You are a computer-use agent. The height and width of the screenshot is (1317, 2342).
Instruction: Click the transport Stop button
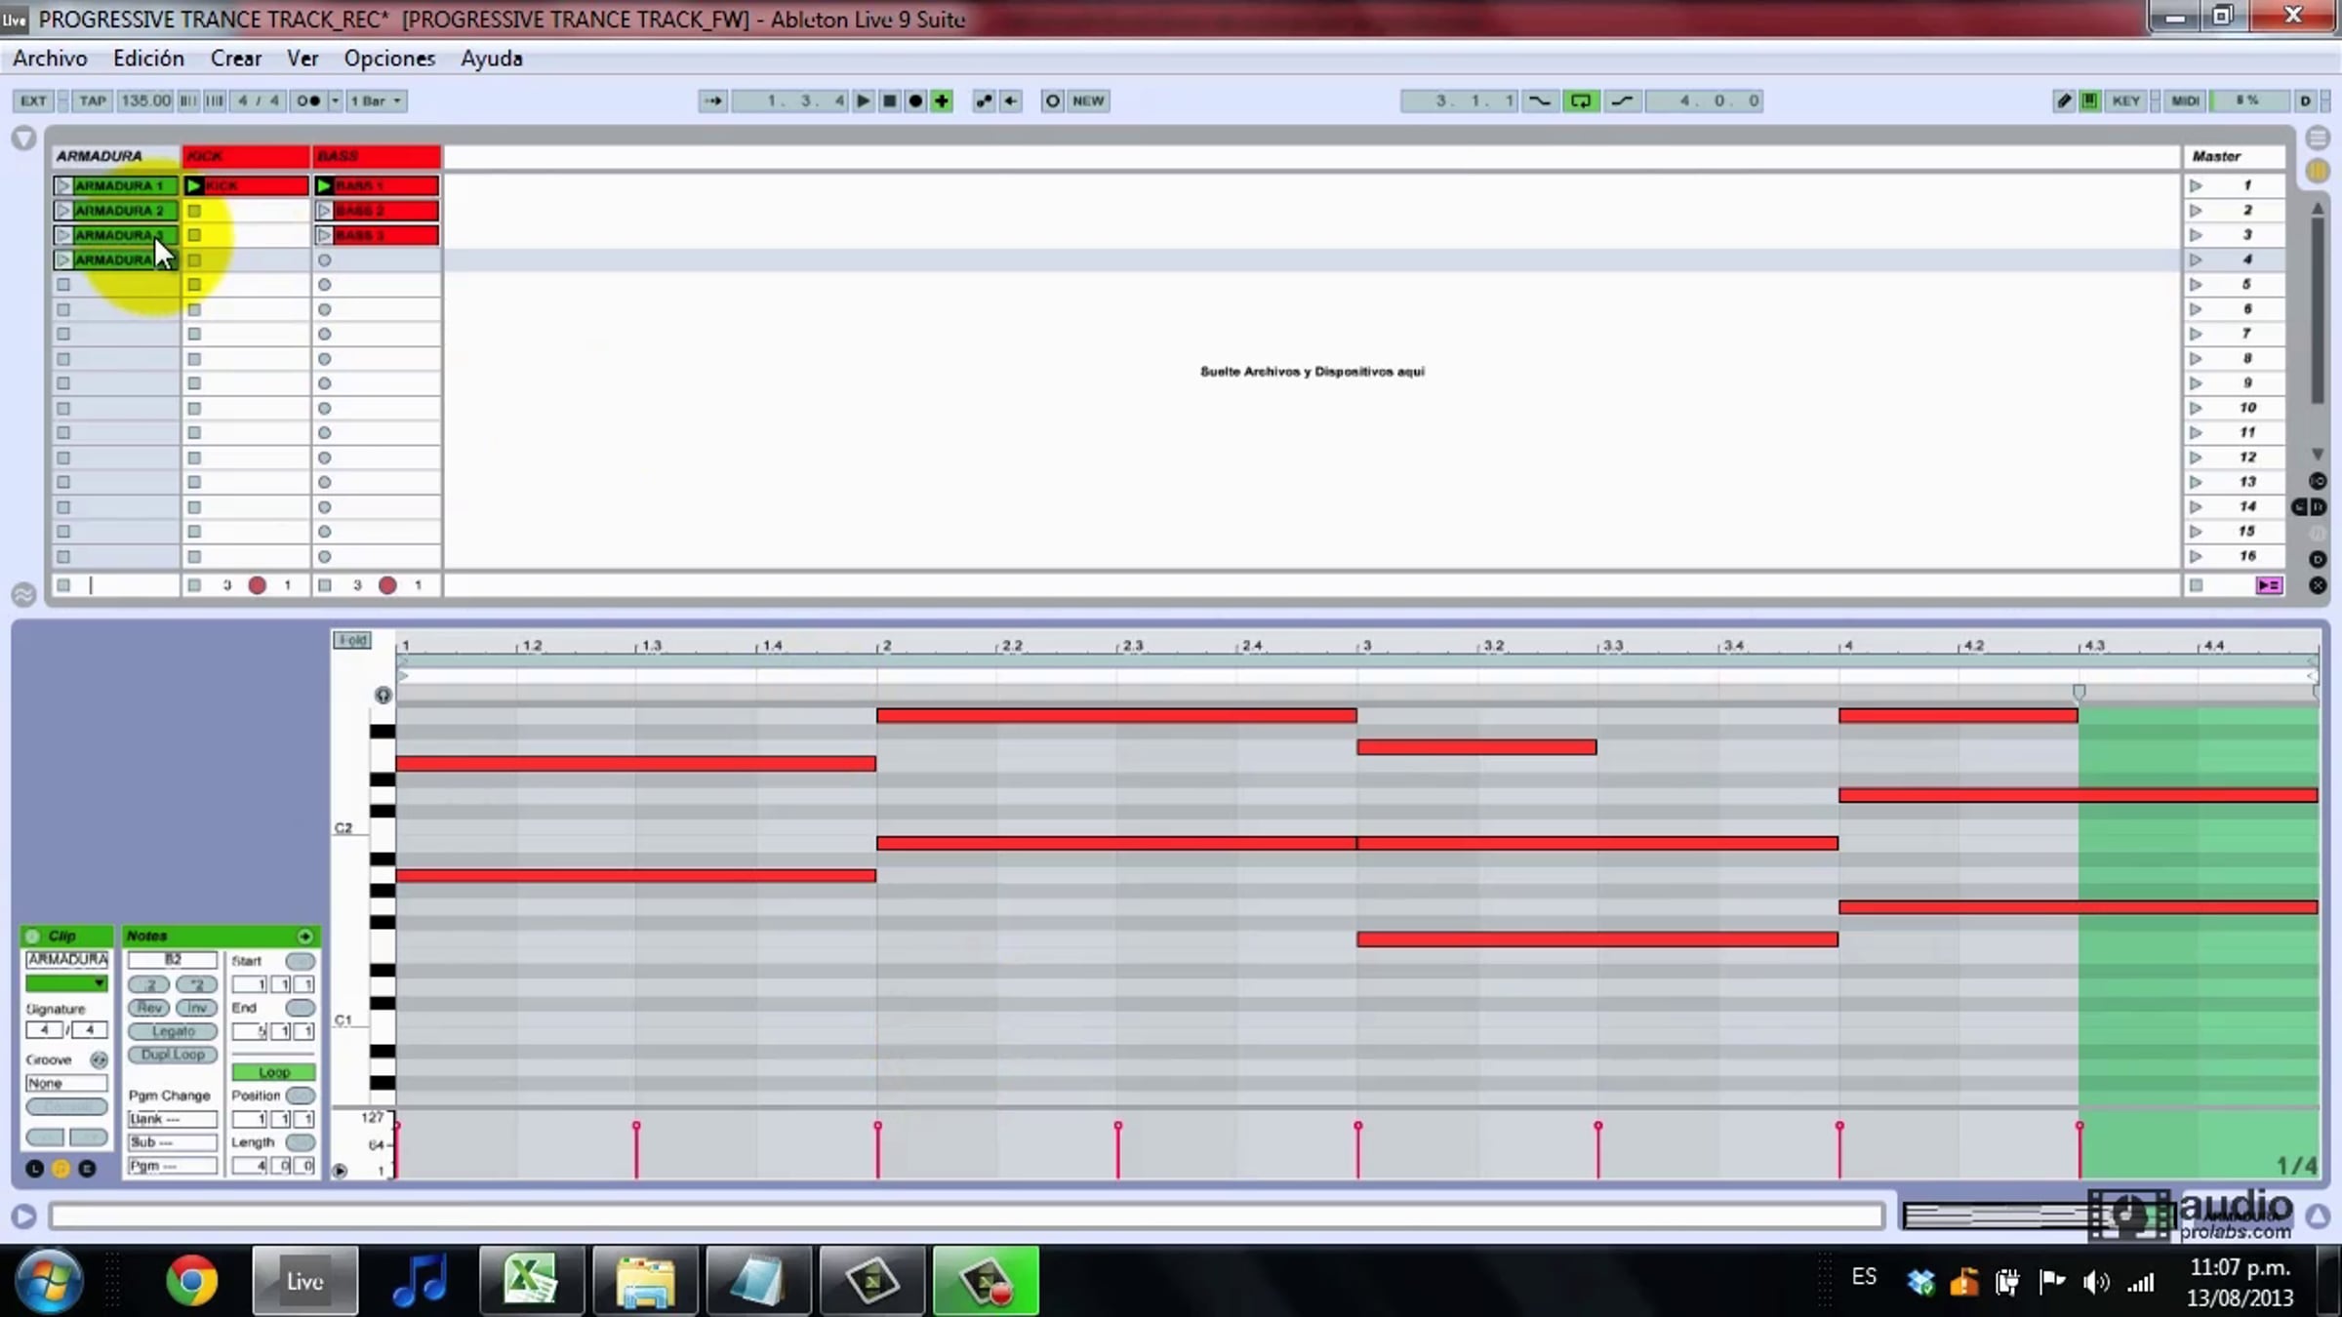point(889,100)
